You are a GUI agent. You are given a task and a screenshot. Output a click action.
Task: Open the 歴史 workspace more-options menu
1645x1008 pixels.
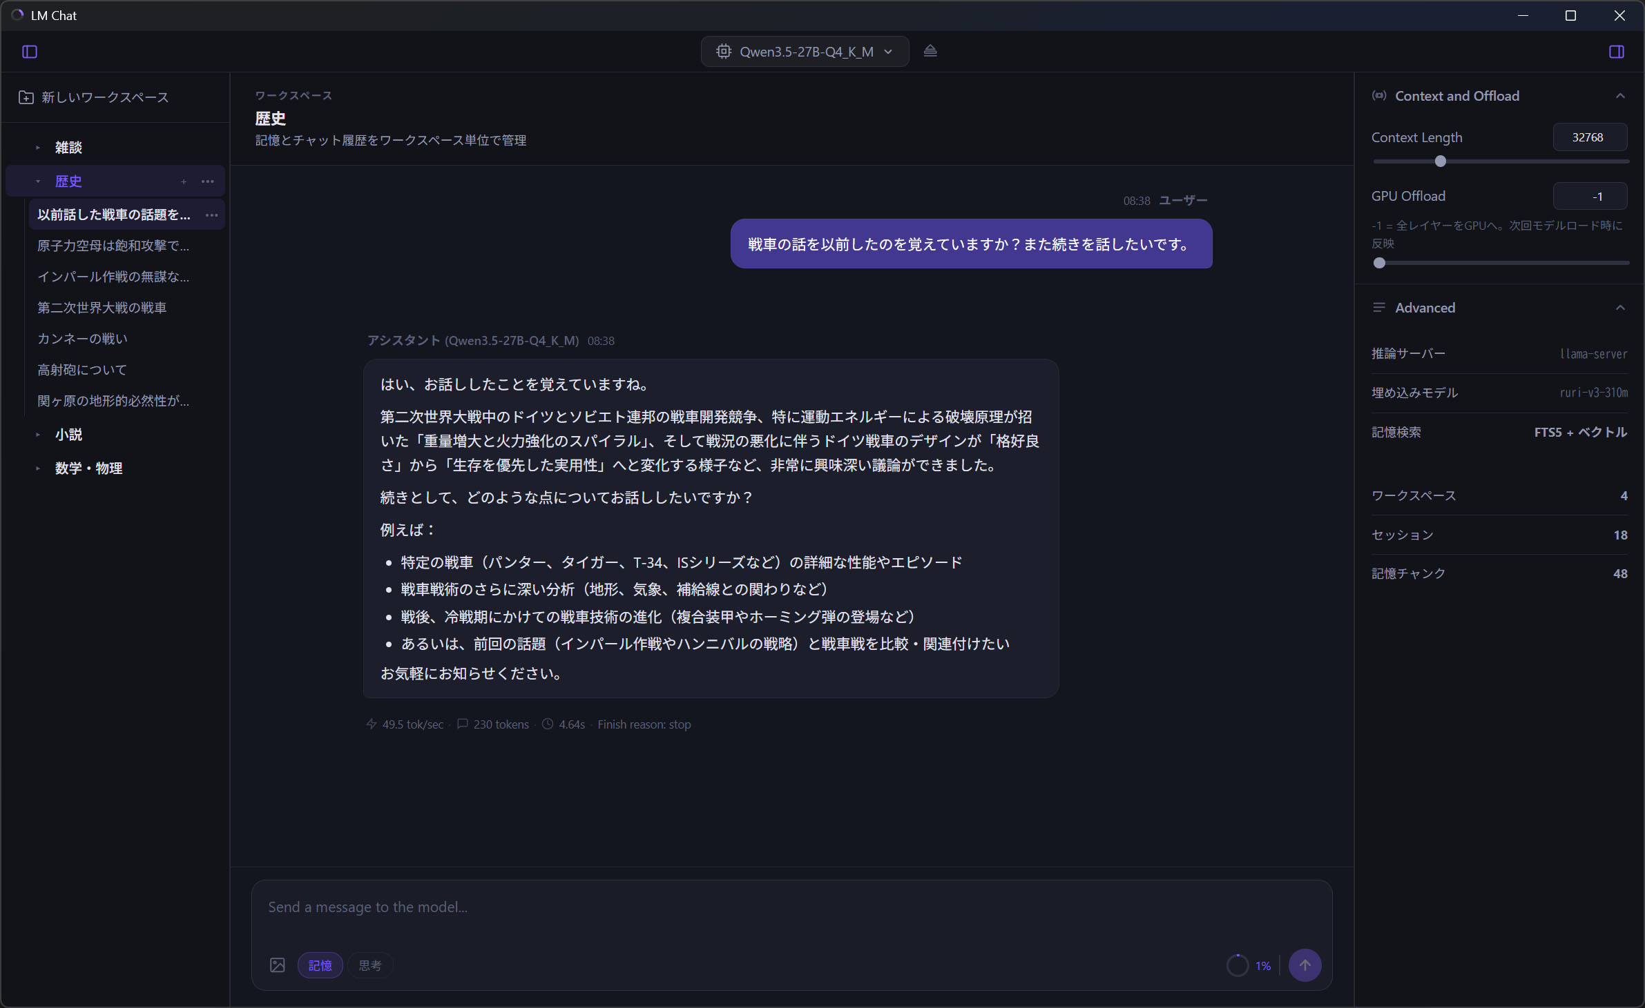point(208,181)
